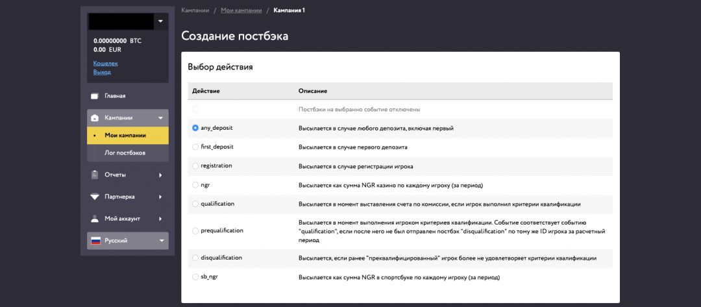Select the sb_ngr radio button
The width and height of the screenshot is (701, 307).
tap(195, 277)
